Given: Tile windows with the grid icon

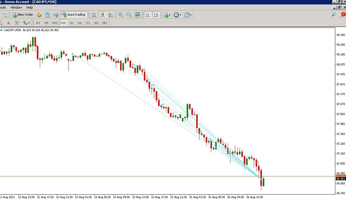Looking at the screenshot, I should click(137, 15).
